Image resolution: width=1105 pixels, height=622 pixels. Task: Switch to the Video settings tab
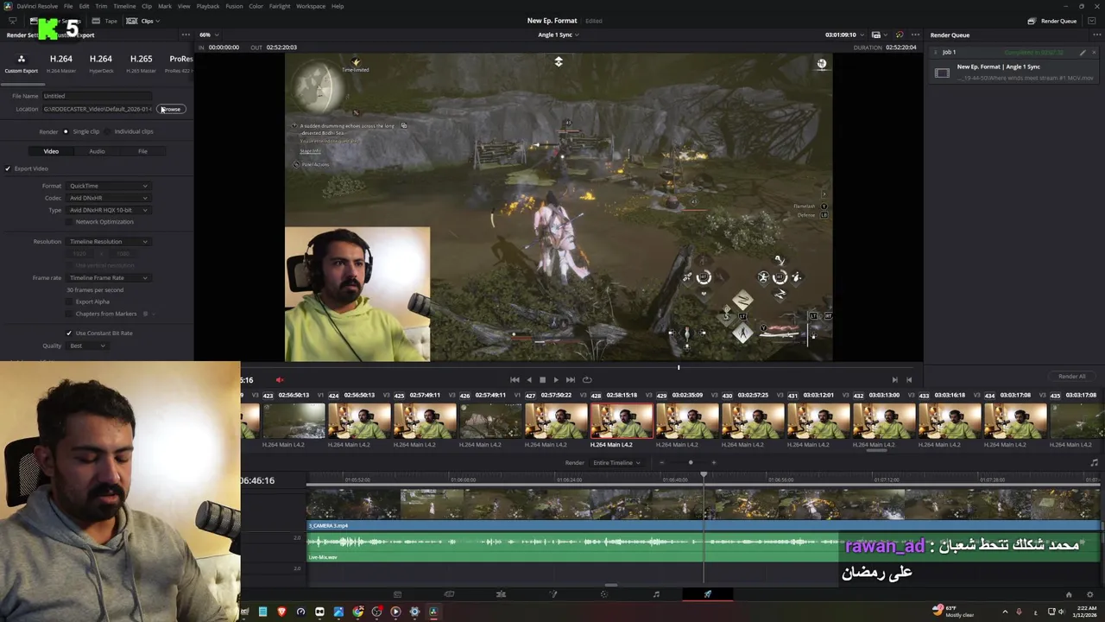pos(51,151)
